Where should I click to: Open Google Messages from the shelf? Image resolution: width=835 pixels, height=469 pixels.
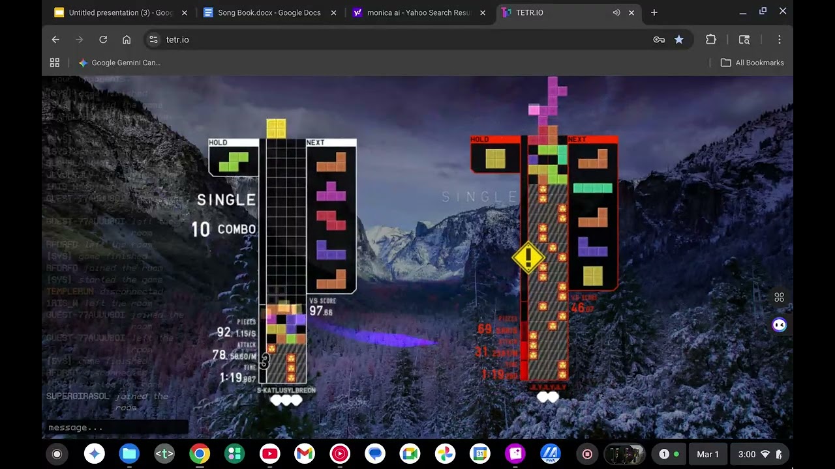[374, 454]
